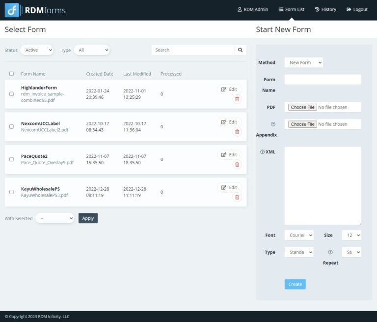
Task: Open the Status dropdown showing Active
Action: [x=37, y=50]
